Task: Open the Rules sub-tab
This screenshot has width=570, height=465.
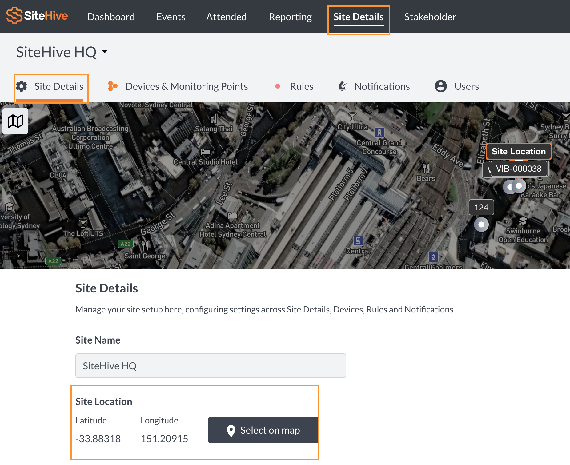Action: (302, 86)
